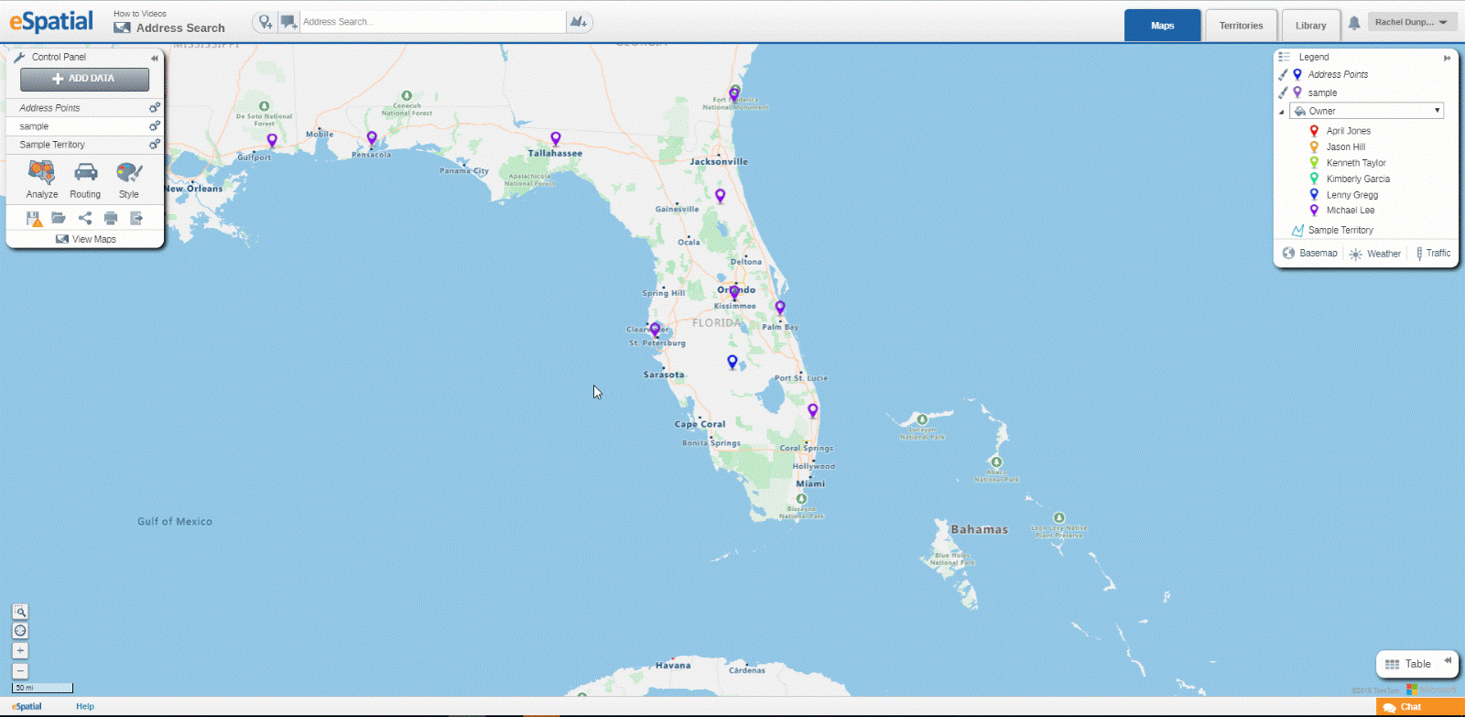Open the Basemap options
This screenshot has height=717, width=1465.
[x=1310, y=253]
